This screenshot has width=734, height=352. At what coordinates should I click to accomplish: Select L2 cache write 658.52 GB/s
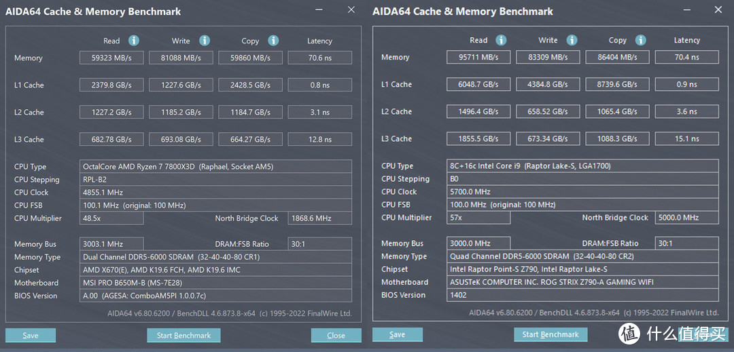[x=548, y=112]
